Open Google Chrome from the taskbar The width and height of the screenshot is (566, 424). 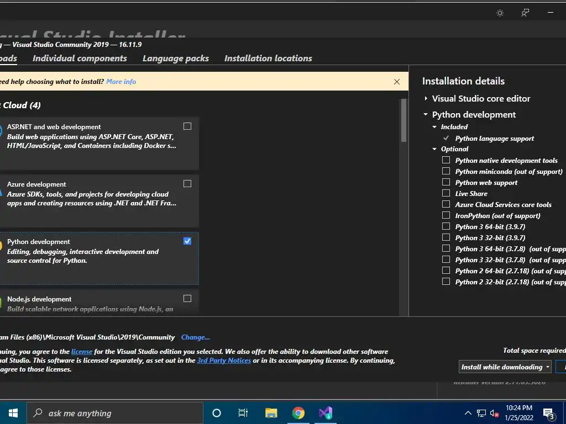[x=298, y=413]
